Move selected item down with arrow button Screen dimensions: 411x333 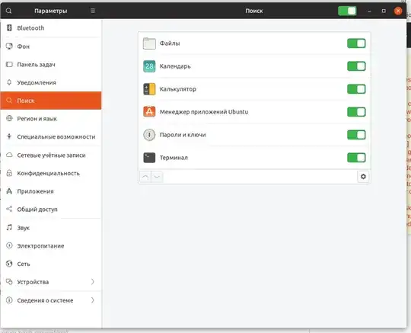pyautogui.click(x=157, y=177)
